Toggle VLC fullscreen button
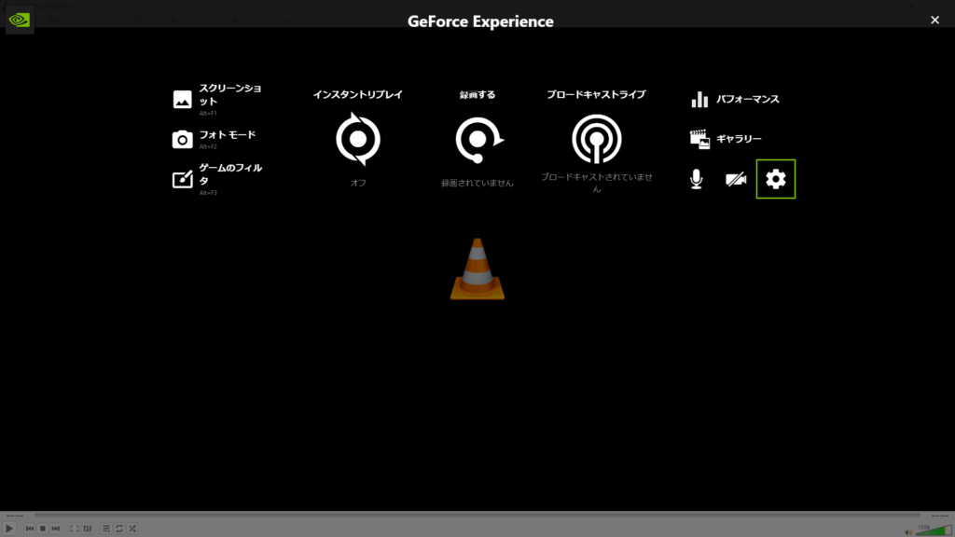The width and height of the screenshot is (955, 537). [x=75, y=529]
